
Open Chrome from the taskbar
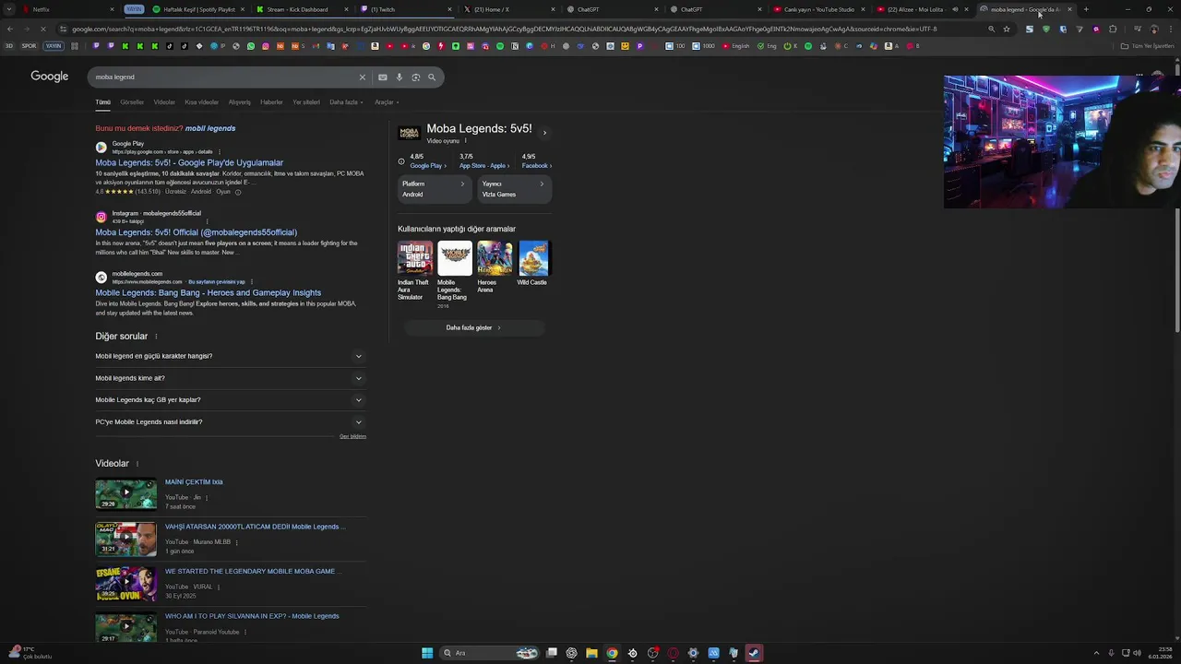[x=612, y=653]
